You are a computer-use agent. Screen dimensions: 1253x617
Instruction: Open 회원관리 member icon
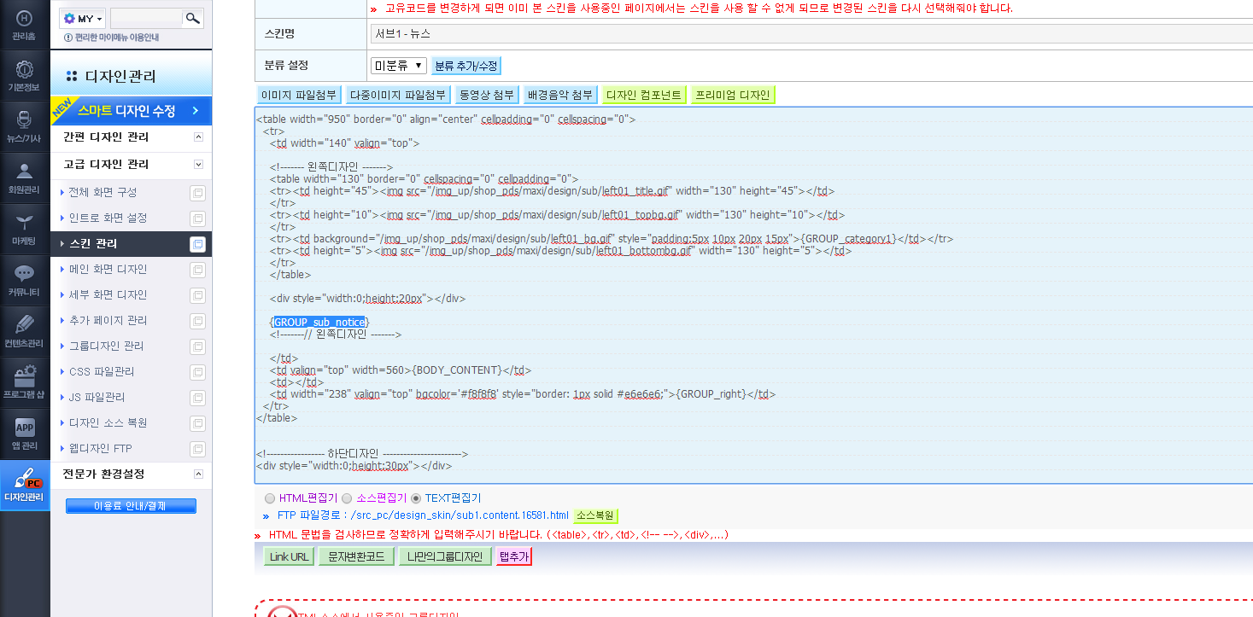pyautogui.click(x=24, y=172)
